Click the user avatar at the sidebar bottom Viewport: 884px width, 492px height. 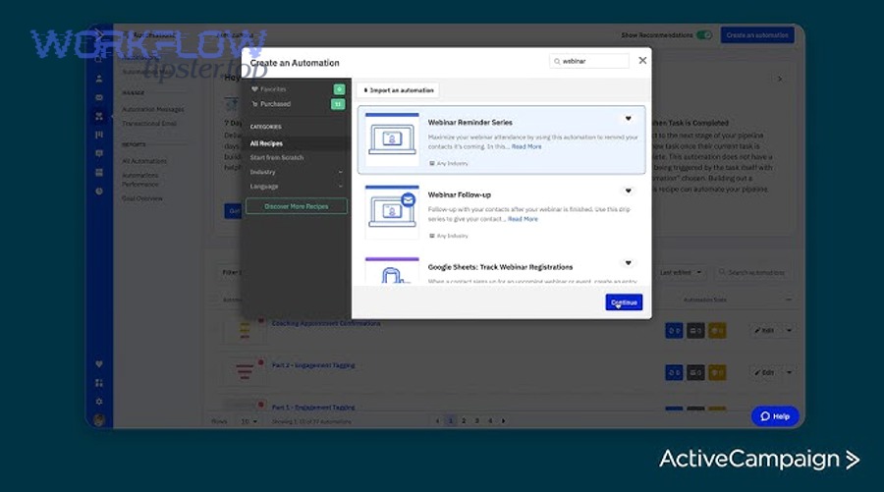(x=99, y=420)
